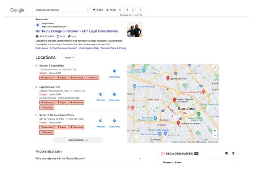Image resolution: width=253 pixels, height=173 pixels.
Task: Click Basic Audit for Robert T Bledsoe
Action: [x=47, y=127]
